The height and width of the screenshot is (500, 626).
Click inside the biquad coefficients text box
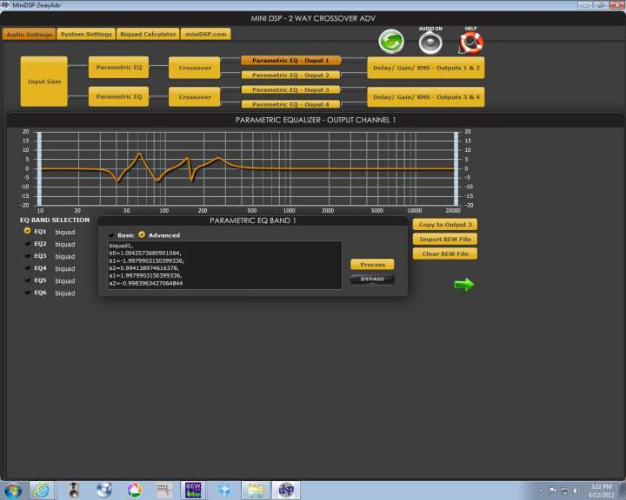[224, 265]
